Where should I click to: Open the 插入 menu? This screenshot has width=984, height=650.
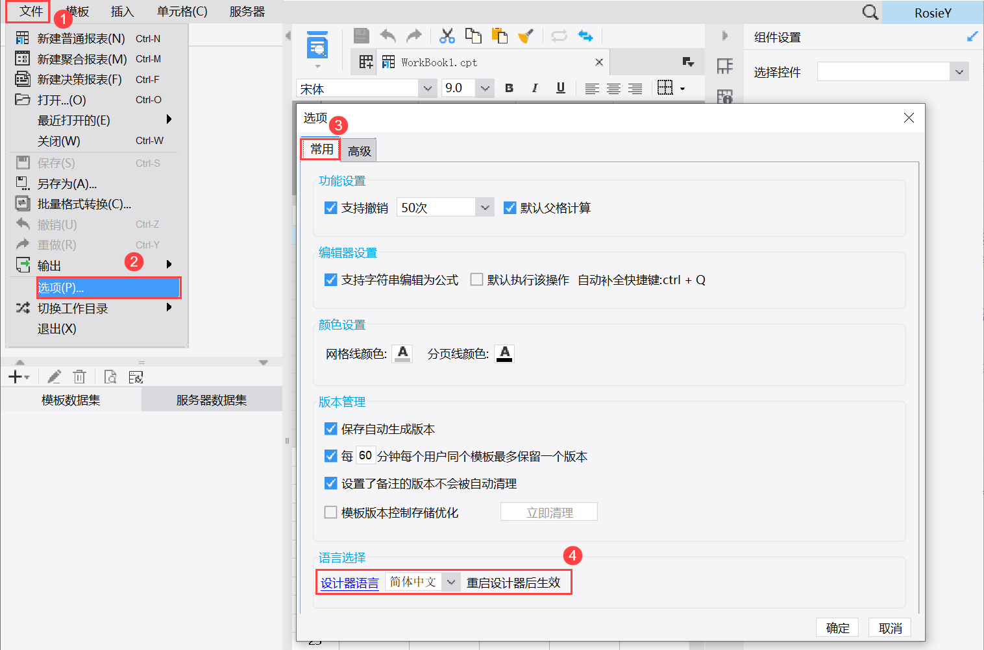pos(122,12)
